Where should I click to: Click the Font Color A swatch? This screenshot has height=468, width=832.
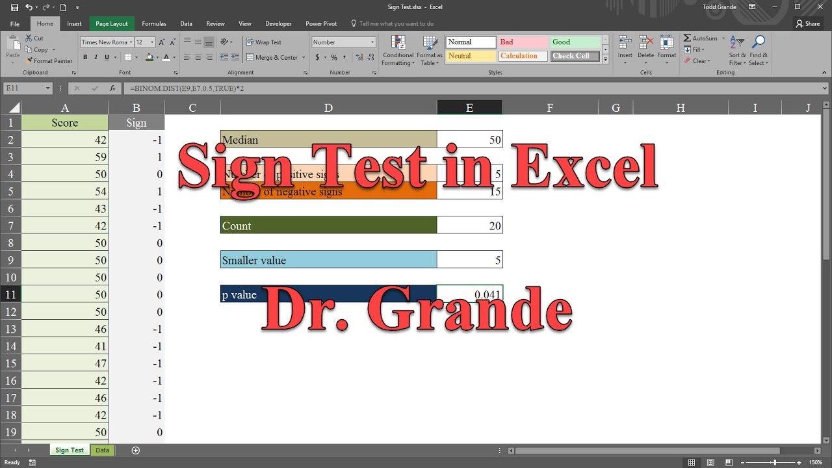tap(166, 57)
